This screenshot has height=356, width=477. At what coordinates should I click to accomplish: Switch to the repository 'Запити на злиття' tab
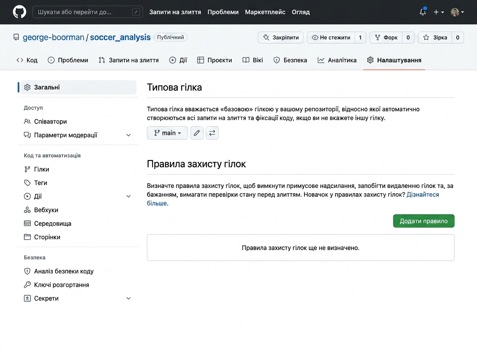tap(128, 60)
